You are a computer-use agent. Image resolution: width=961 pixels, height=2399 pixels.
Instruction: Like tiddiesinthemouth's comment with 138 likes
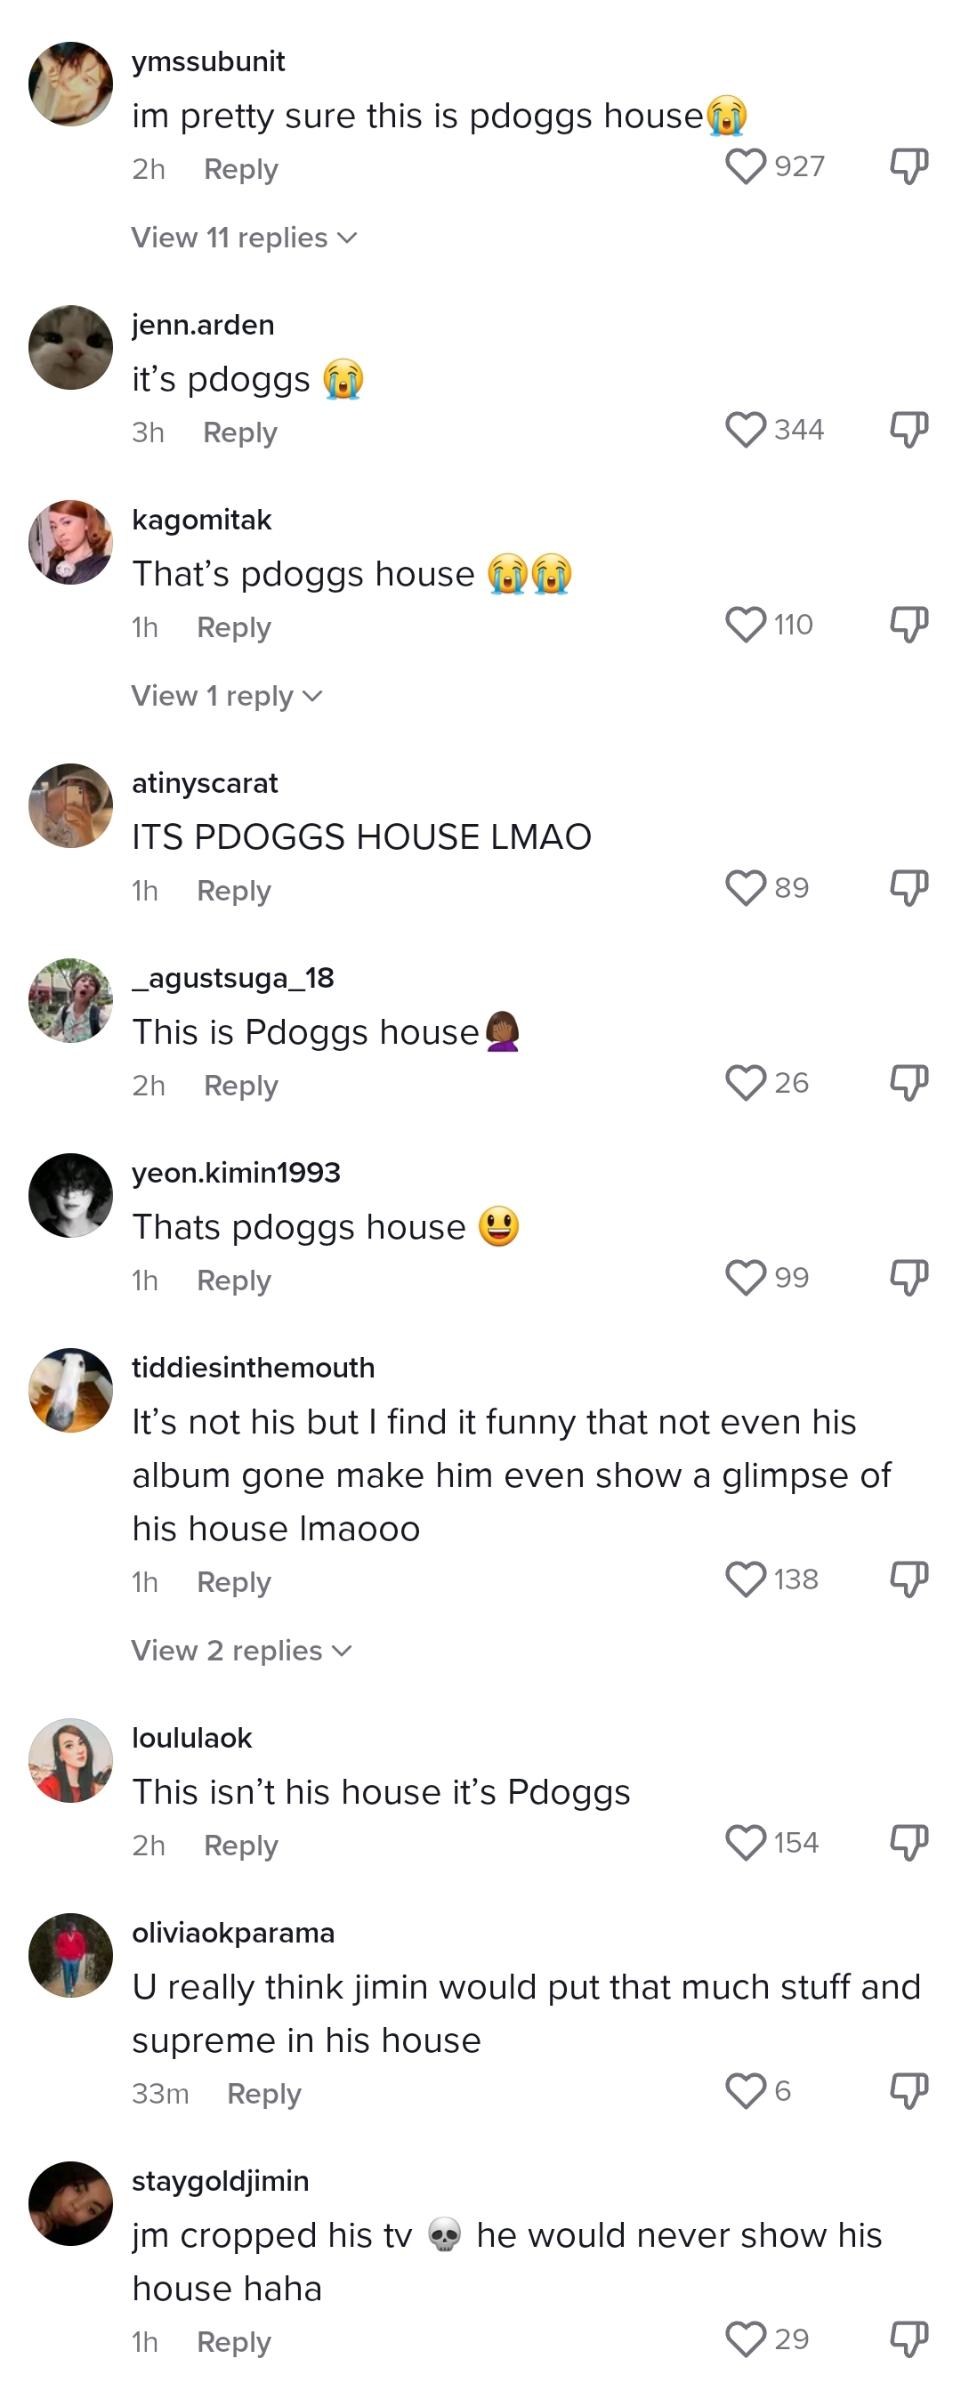745,1579
